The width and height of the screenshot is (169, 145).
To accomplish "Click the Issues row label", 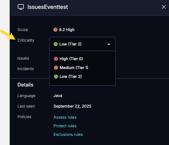I will tap(23, 58).
